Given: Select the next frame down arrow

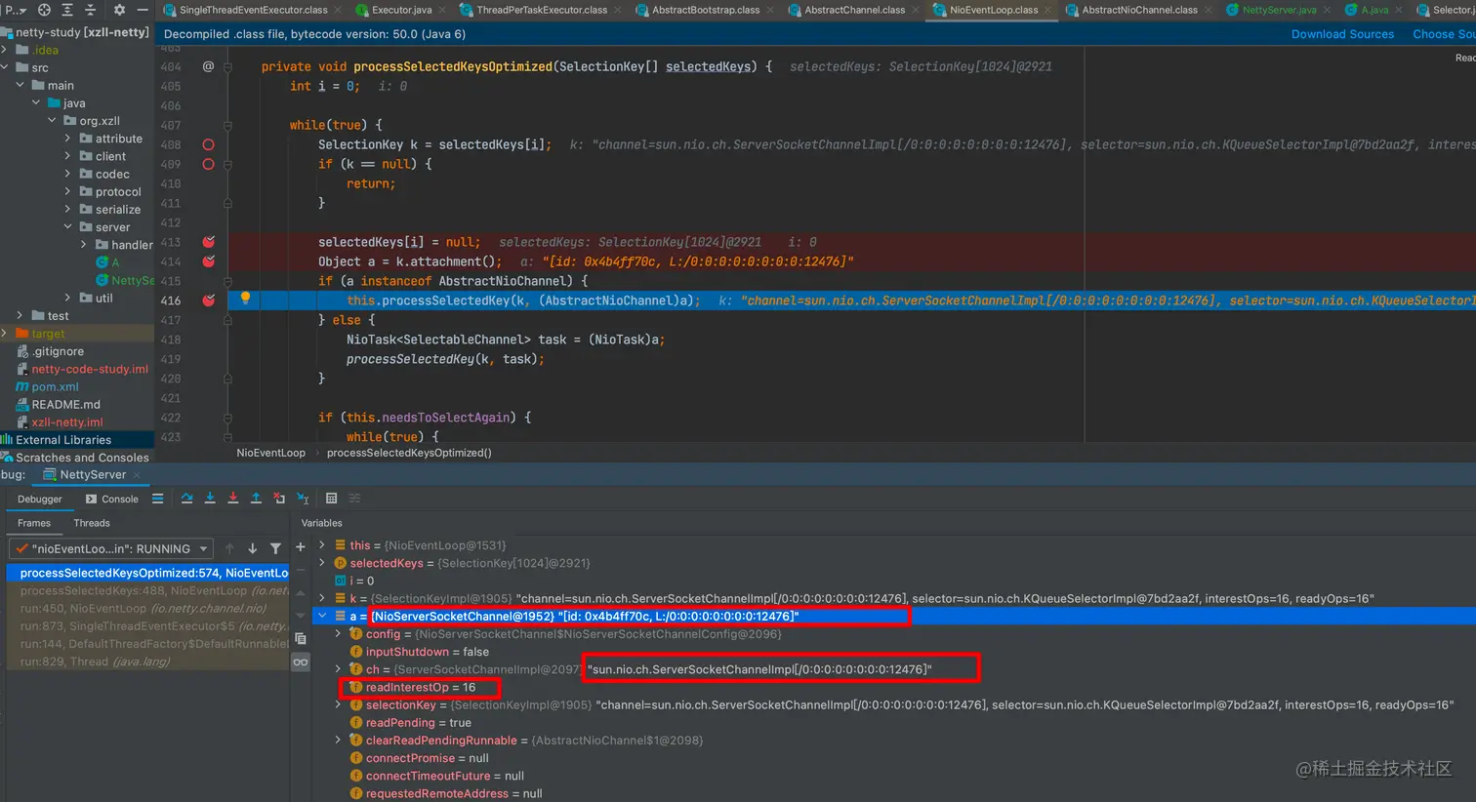Looking at the screenshot, I should [252, 548].
